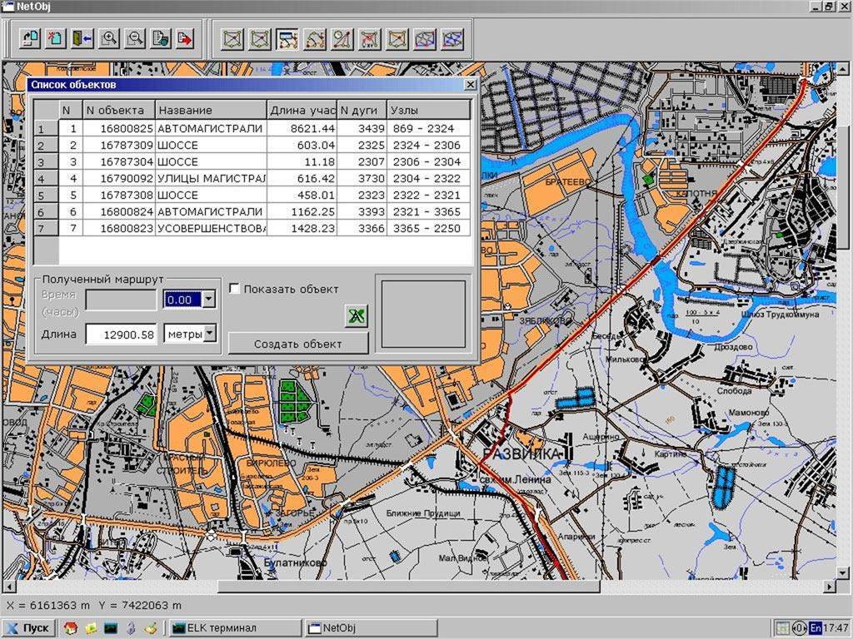853x639 pixels.
Task: Click the network icon with circle and diagonal
Action: pos(342,39)
